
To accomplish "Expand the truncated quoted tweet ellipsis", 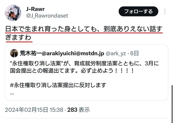I will [x=12, y=94].
